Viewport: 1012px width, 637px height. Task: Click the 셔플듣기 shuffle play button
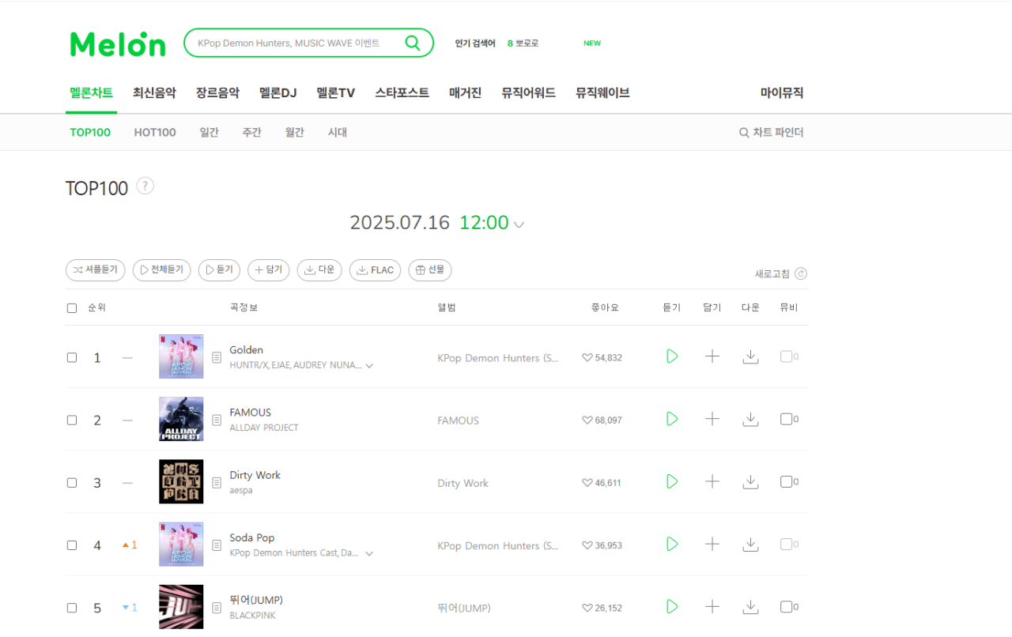(96, 269)
